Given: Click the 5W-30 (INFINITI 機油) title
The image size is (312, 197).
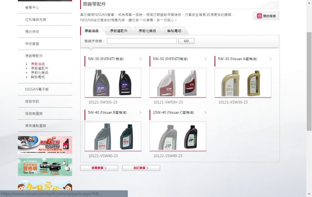Looking at the screenshot, I should (106, 59).
